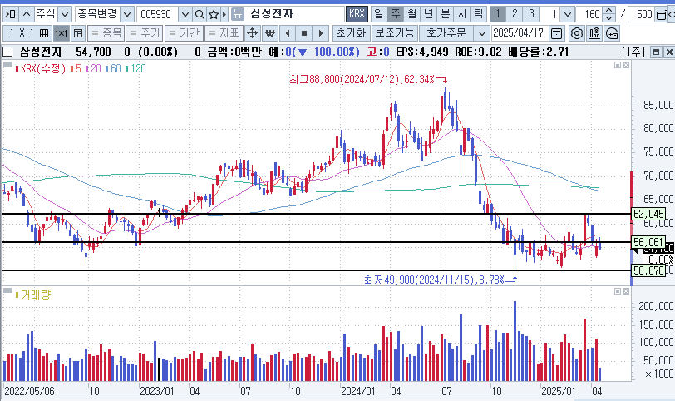The height and width of the screenshot is (401, 675).
Task: Decrease the 160 candle count stepper
Action: [x=608, y=18]
